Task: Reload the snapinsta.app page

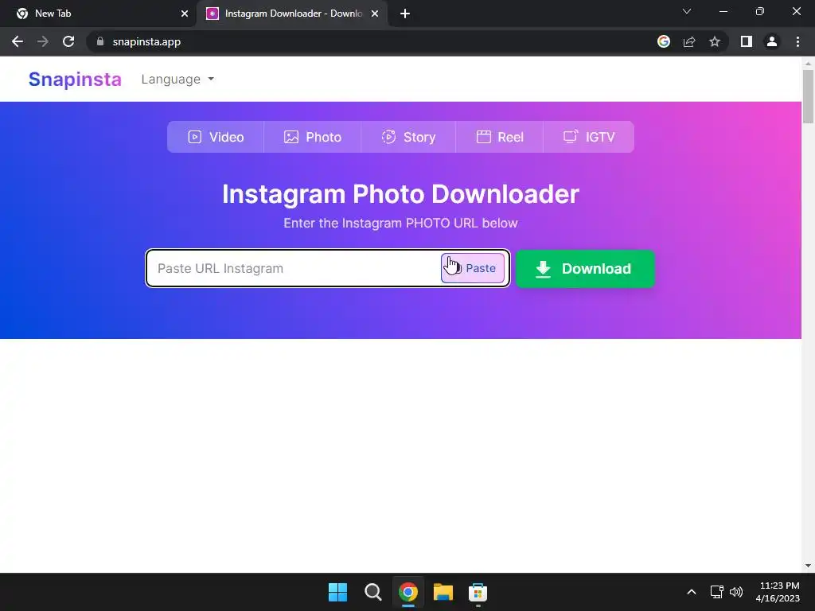Action: pos(68,41)
